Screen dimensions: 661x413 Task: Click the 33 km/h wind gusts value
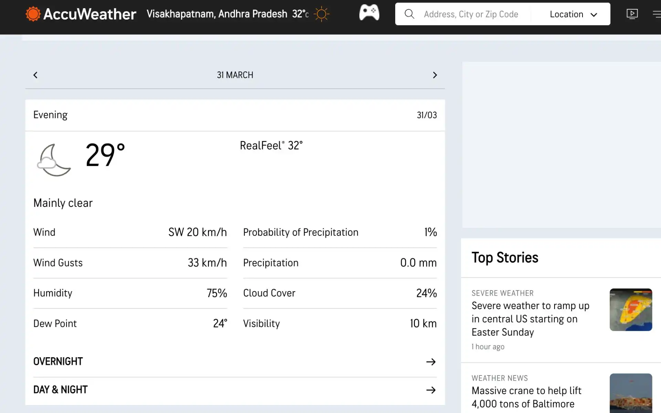coord(207,263)
